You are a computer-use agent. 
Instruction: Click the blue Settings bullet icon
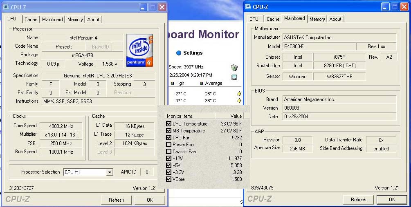179,53
